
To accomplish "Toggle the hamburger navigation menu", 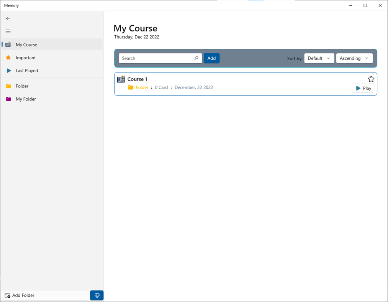I will (8, 31).
